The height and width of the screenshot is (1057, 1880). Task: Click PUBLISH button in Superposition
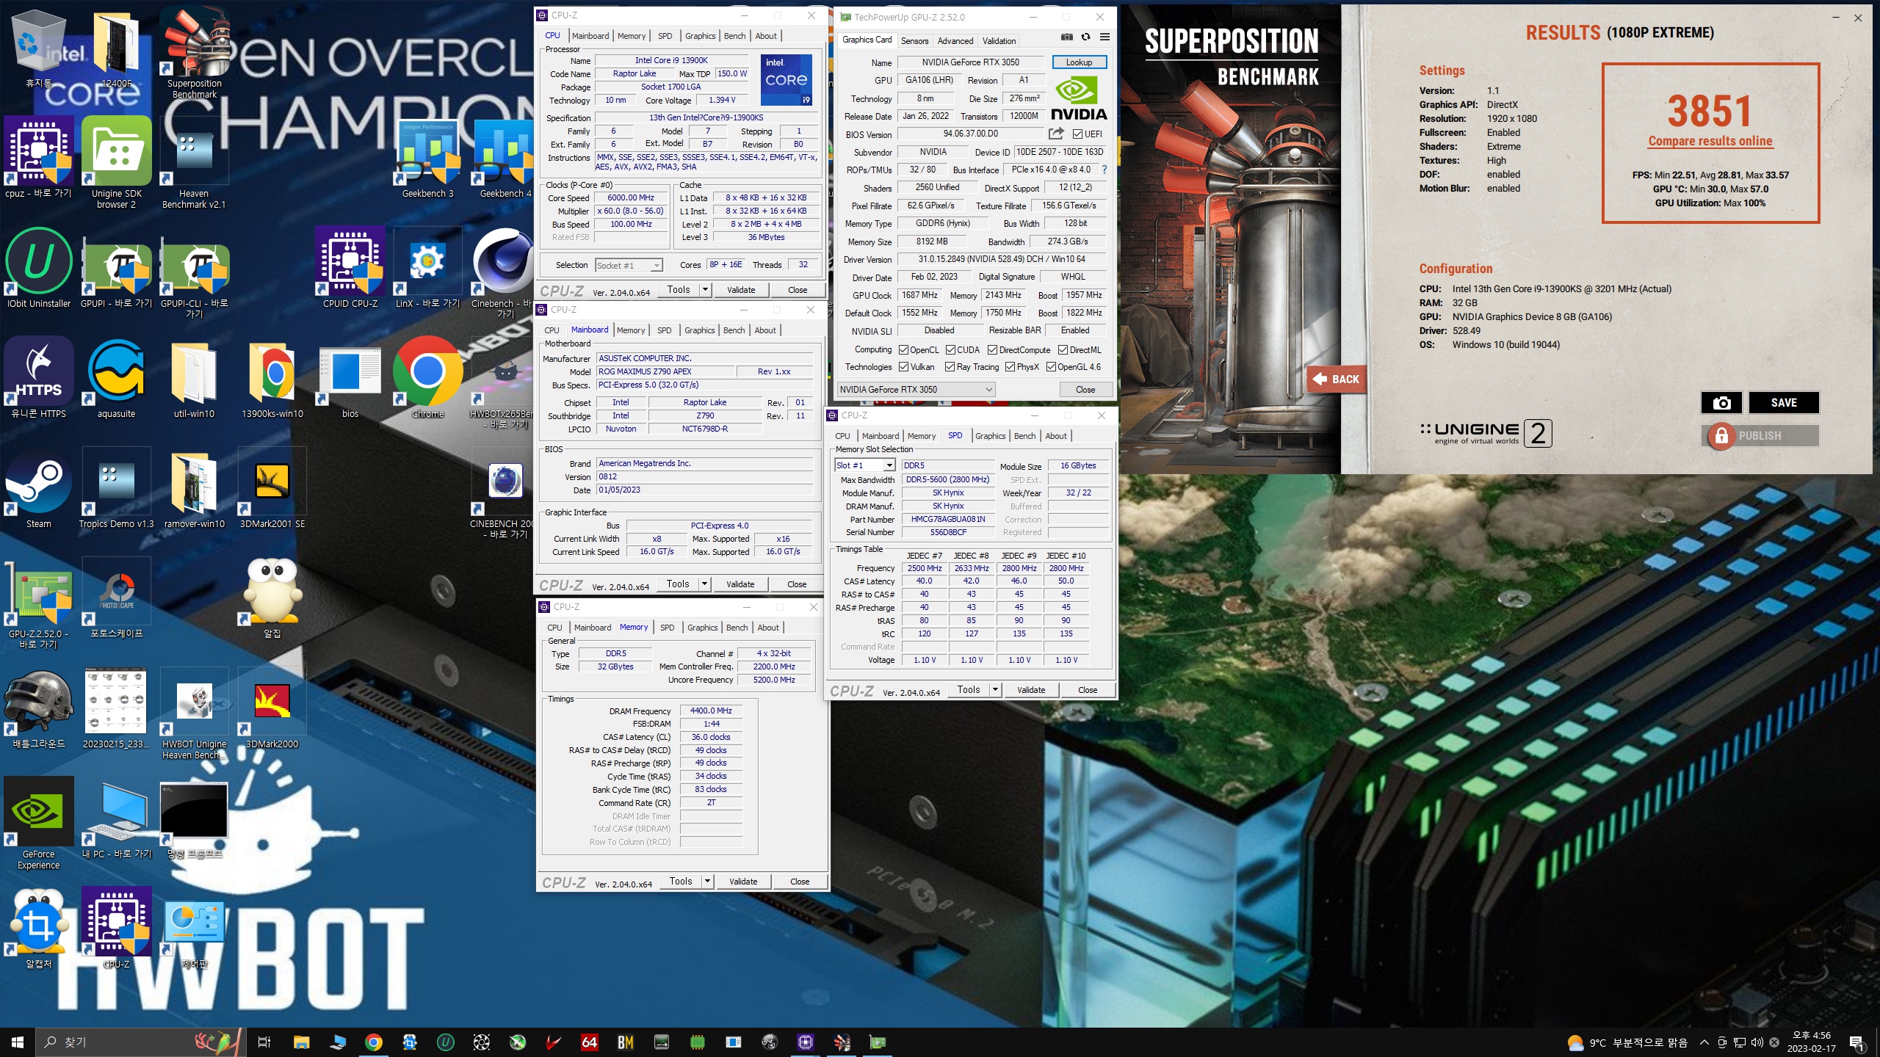[x=1760, y=436]
